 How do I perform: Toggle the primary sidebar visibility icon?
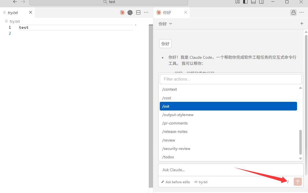245,2
